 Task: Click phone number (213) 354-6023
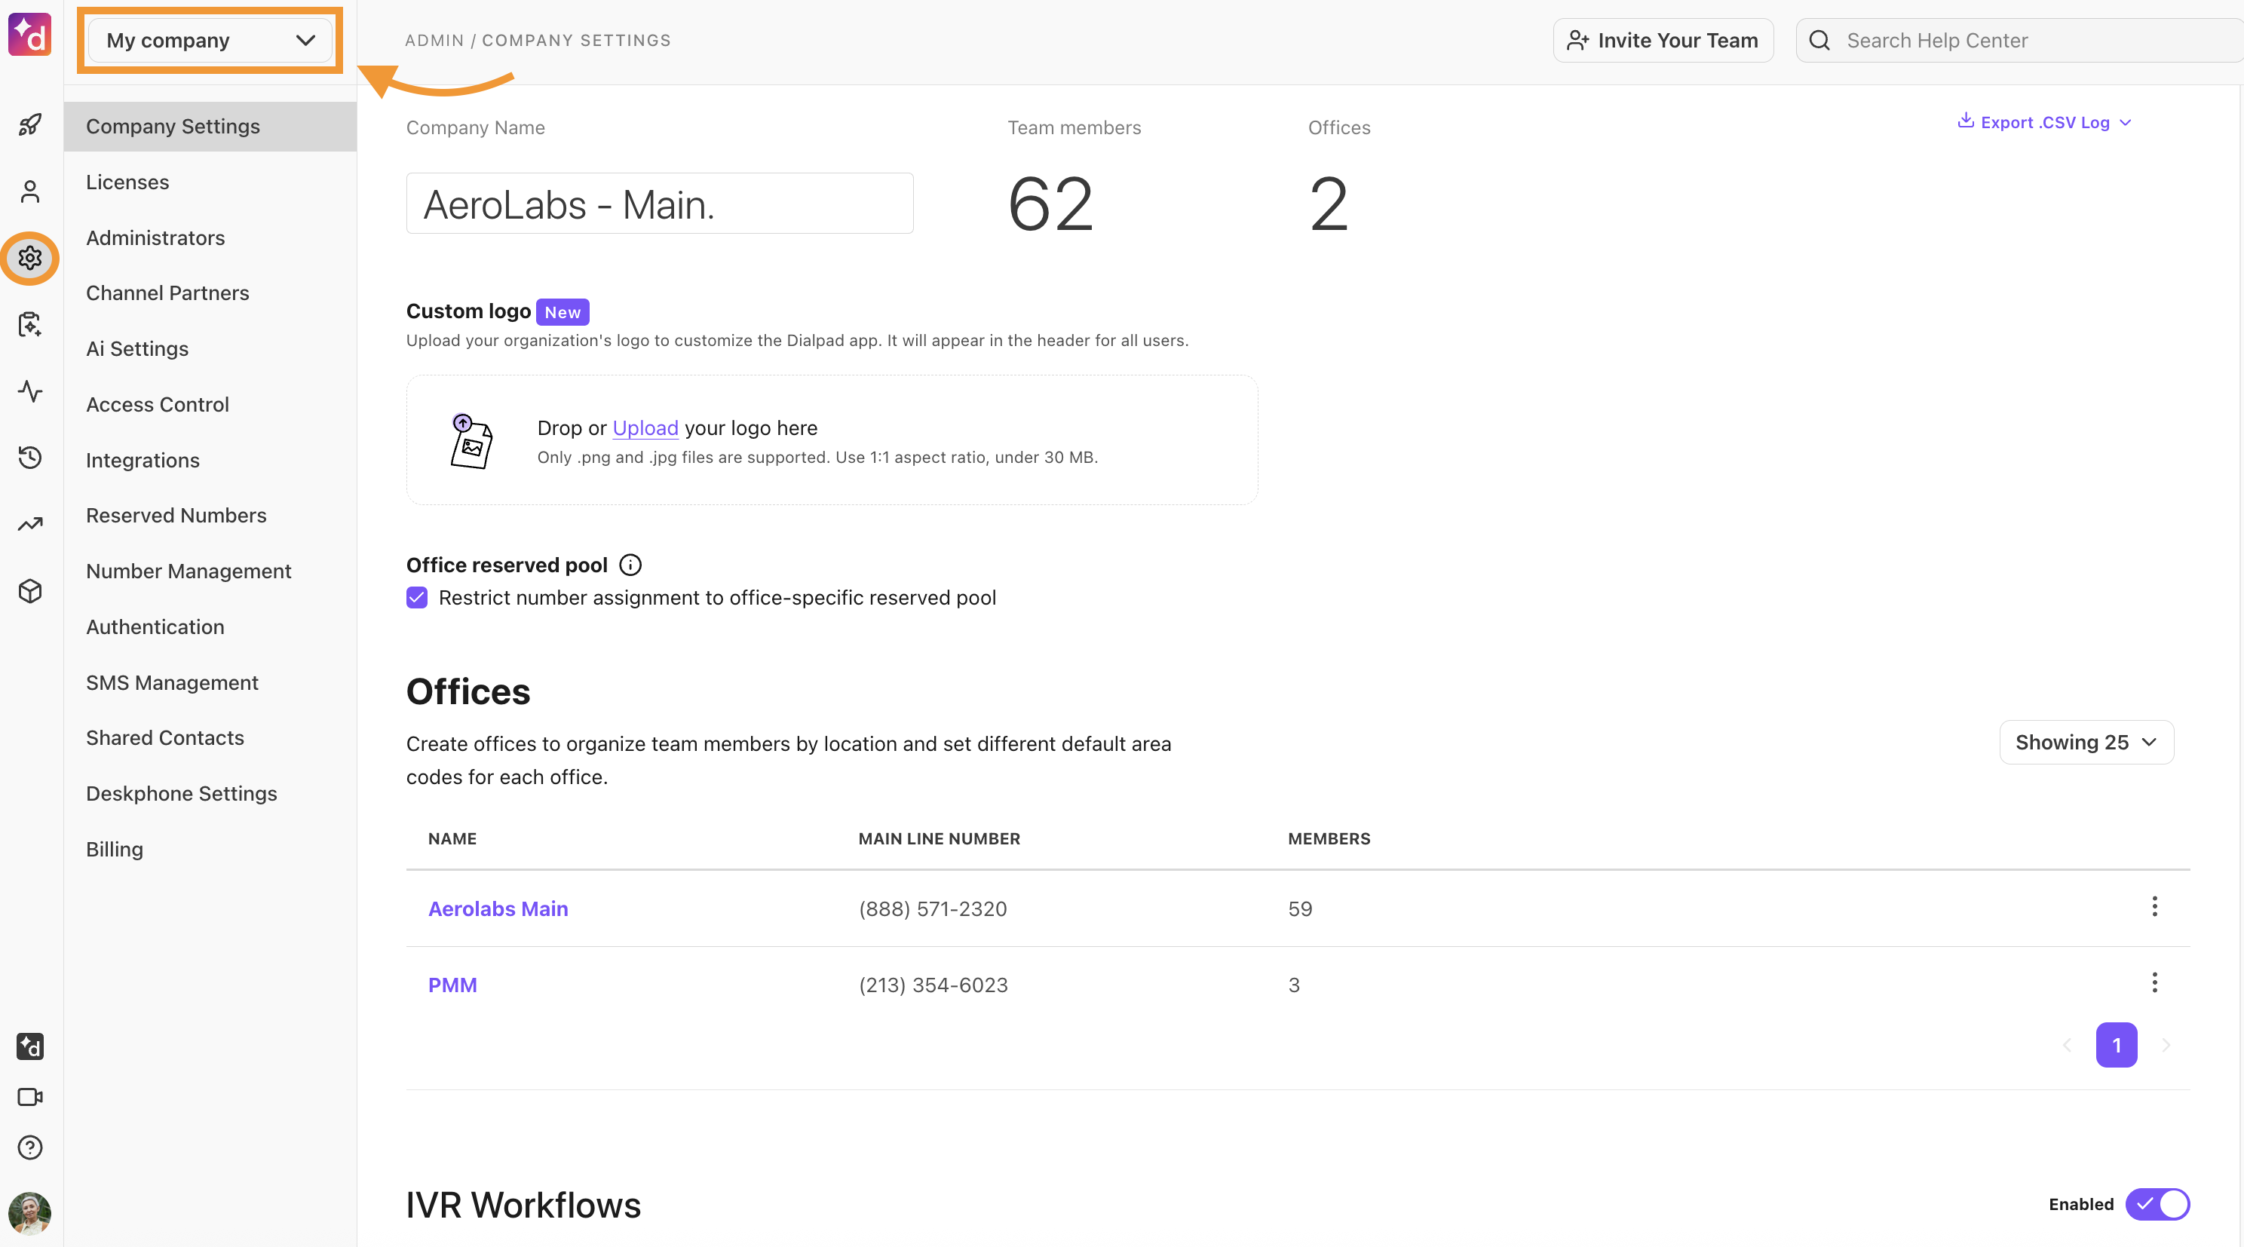pos(933,985)
